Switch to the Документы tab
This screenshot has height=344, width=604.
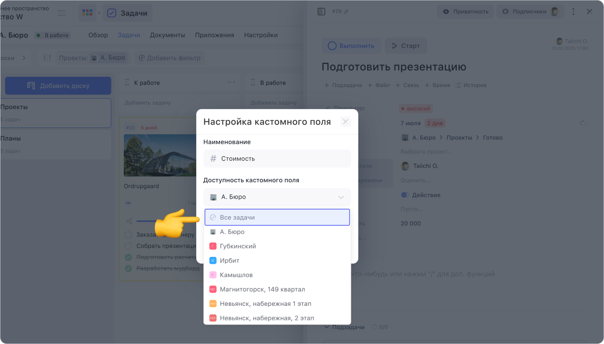(168, 35)
